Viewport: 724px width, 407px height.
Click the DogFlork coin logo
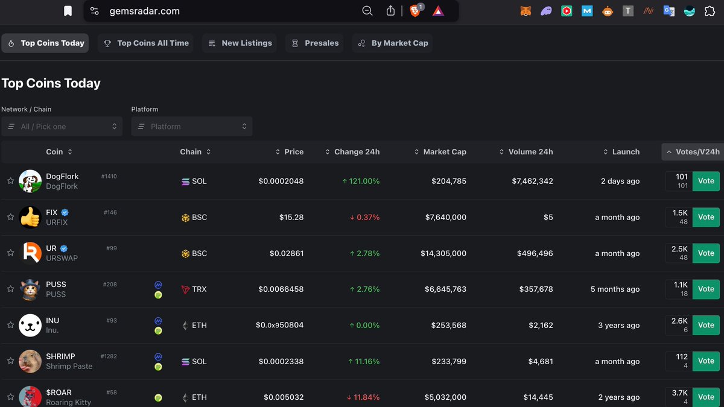click(x=30, y=181)
